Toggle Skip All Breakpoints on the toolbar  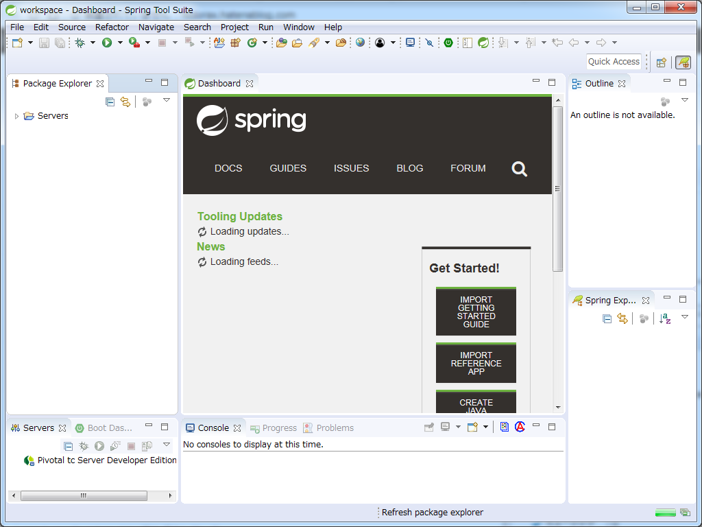429,42
